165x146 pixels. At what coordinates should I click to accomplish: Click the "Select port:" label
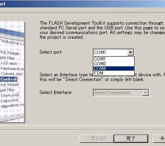pyautogui.click(x=51, y=52)
